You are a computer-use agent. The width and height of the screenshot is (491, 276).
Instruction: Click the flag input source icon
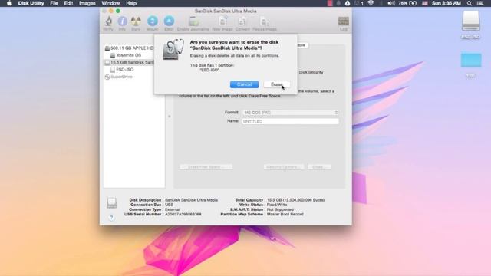pos(425,3)
